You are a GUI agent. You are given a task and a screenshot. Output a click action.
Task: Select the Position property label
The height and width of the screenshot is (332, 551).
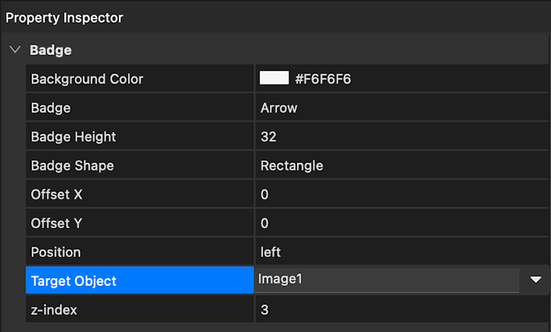click(x=55, y=252)
